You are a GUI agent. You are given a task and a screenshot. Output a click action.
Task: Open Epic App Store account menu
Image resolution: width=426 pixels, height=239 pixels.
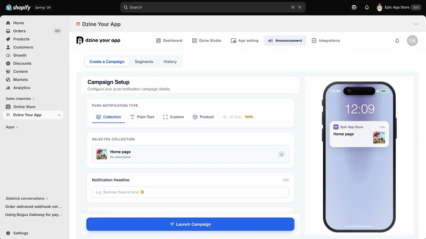pos(398,7)
